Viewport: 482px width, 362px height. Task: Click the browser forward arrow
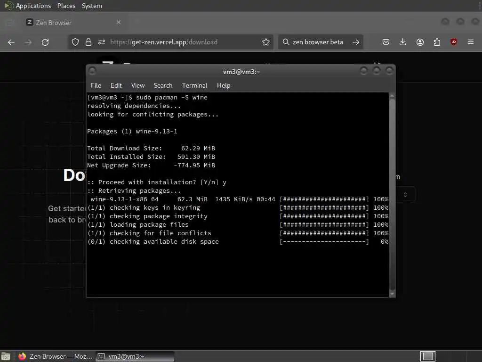point(28,42)
